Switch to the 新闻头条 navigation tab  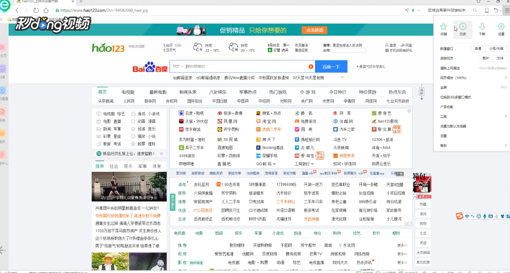coord(188,92)
